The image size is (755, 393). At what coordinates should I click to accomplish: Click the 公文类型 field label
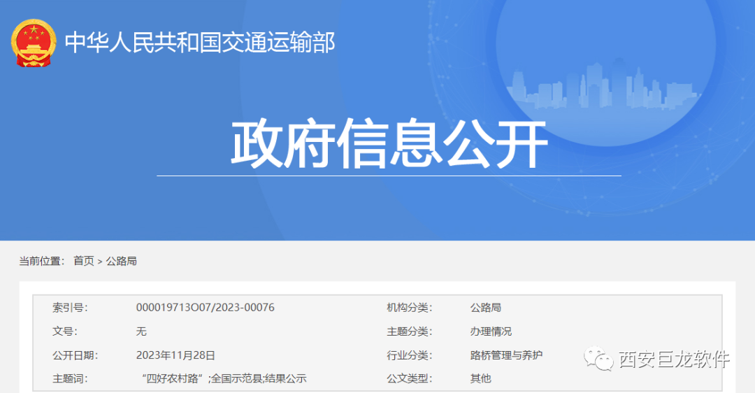tap(410, 378)
